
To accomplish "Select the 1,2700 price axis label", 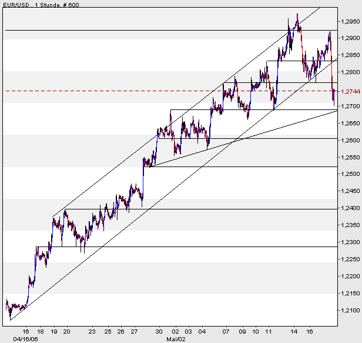I will [350, 106].
